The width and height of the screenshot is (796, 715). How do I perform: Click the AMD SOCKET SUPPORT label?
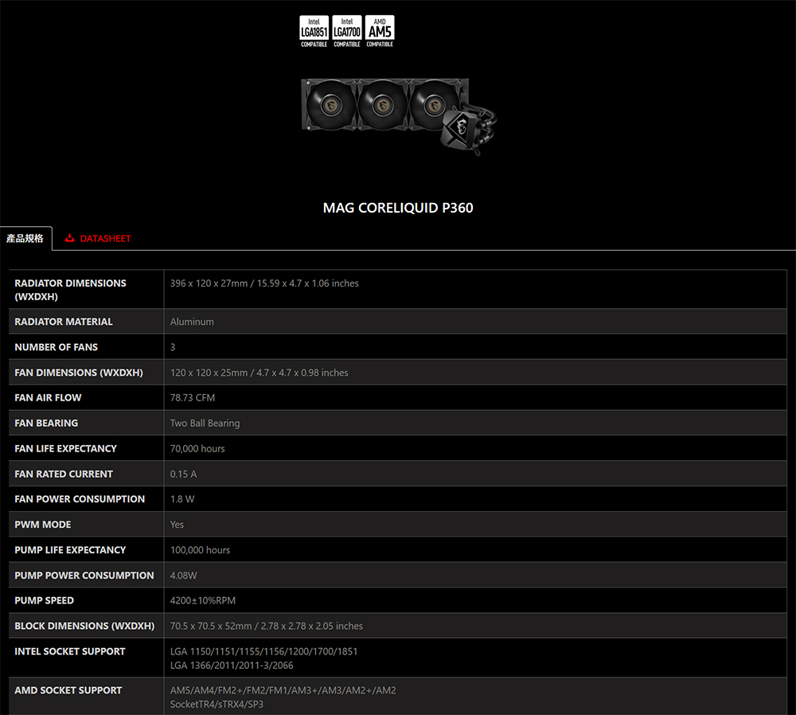(68, 690)
